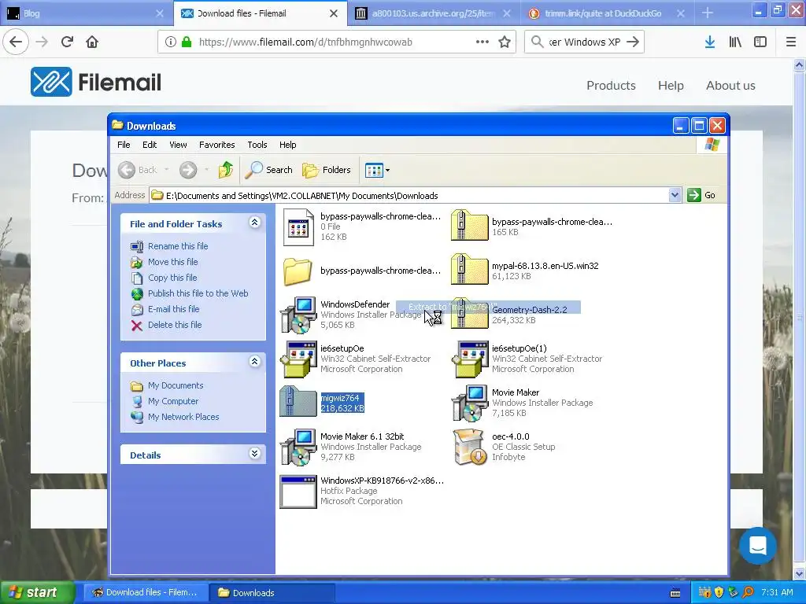Click the Up folder icon in Explorer toolbar
Screen dimensions: 806x604
pyautogui.click(x=226, y=170)
